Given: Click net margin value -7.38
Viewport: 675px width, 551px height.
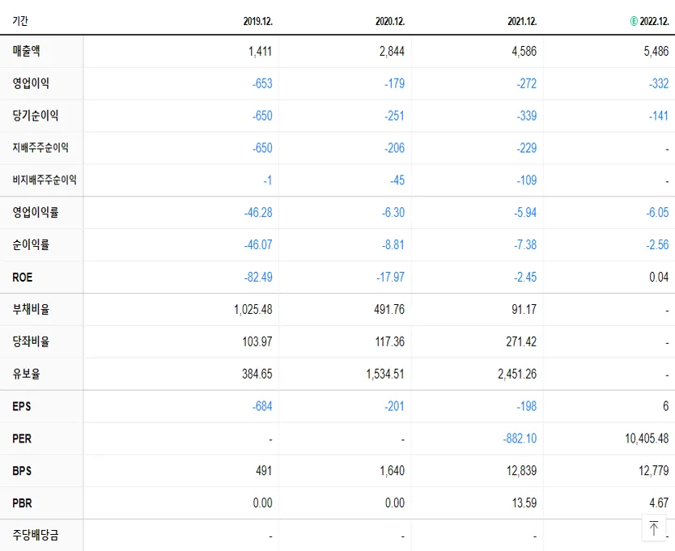Looking at the screenshot, I should [525, 245].
